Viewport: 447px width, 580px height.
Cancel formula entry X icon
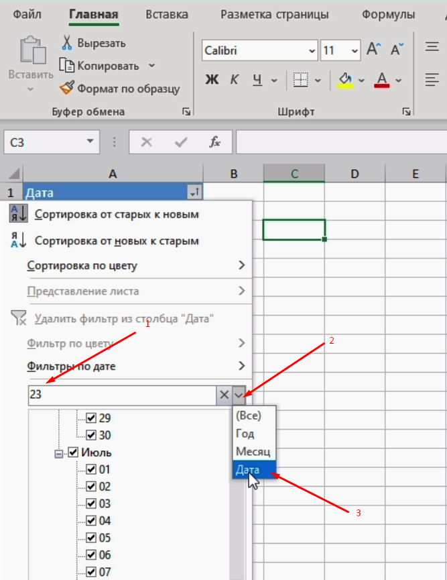click(146, 142)
